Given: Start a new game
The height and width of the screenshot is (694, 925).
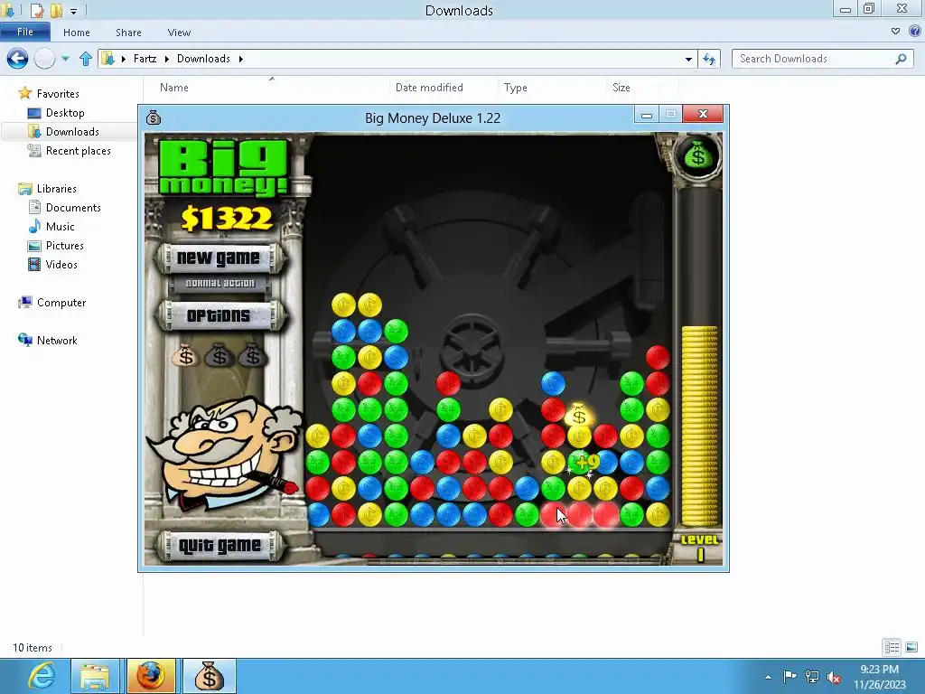Looking at the screenshot, I should click(x=219, y=258).
